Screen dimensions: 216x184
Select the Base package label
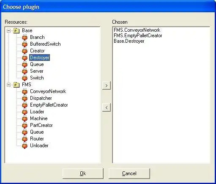(27, 30)
